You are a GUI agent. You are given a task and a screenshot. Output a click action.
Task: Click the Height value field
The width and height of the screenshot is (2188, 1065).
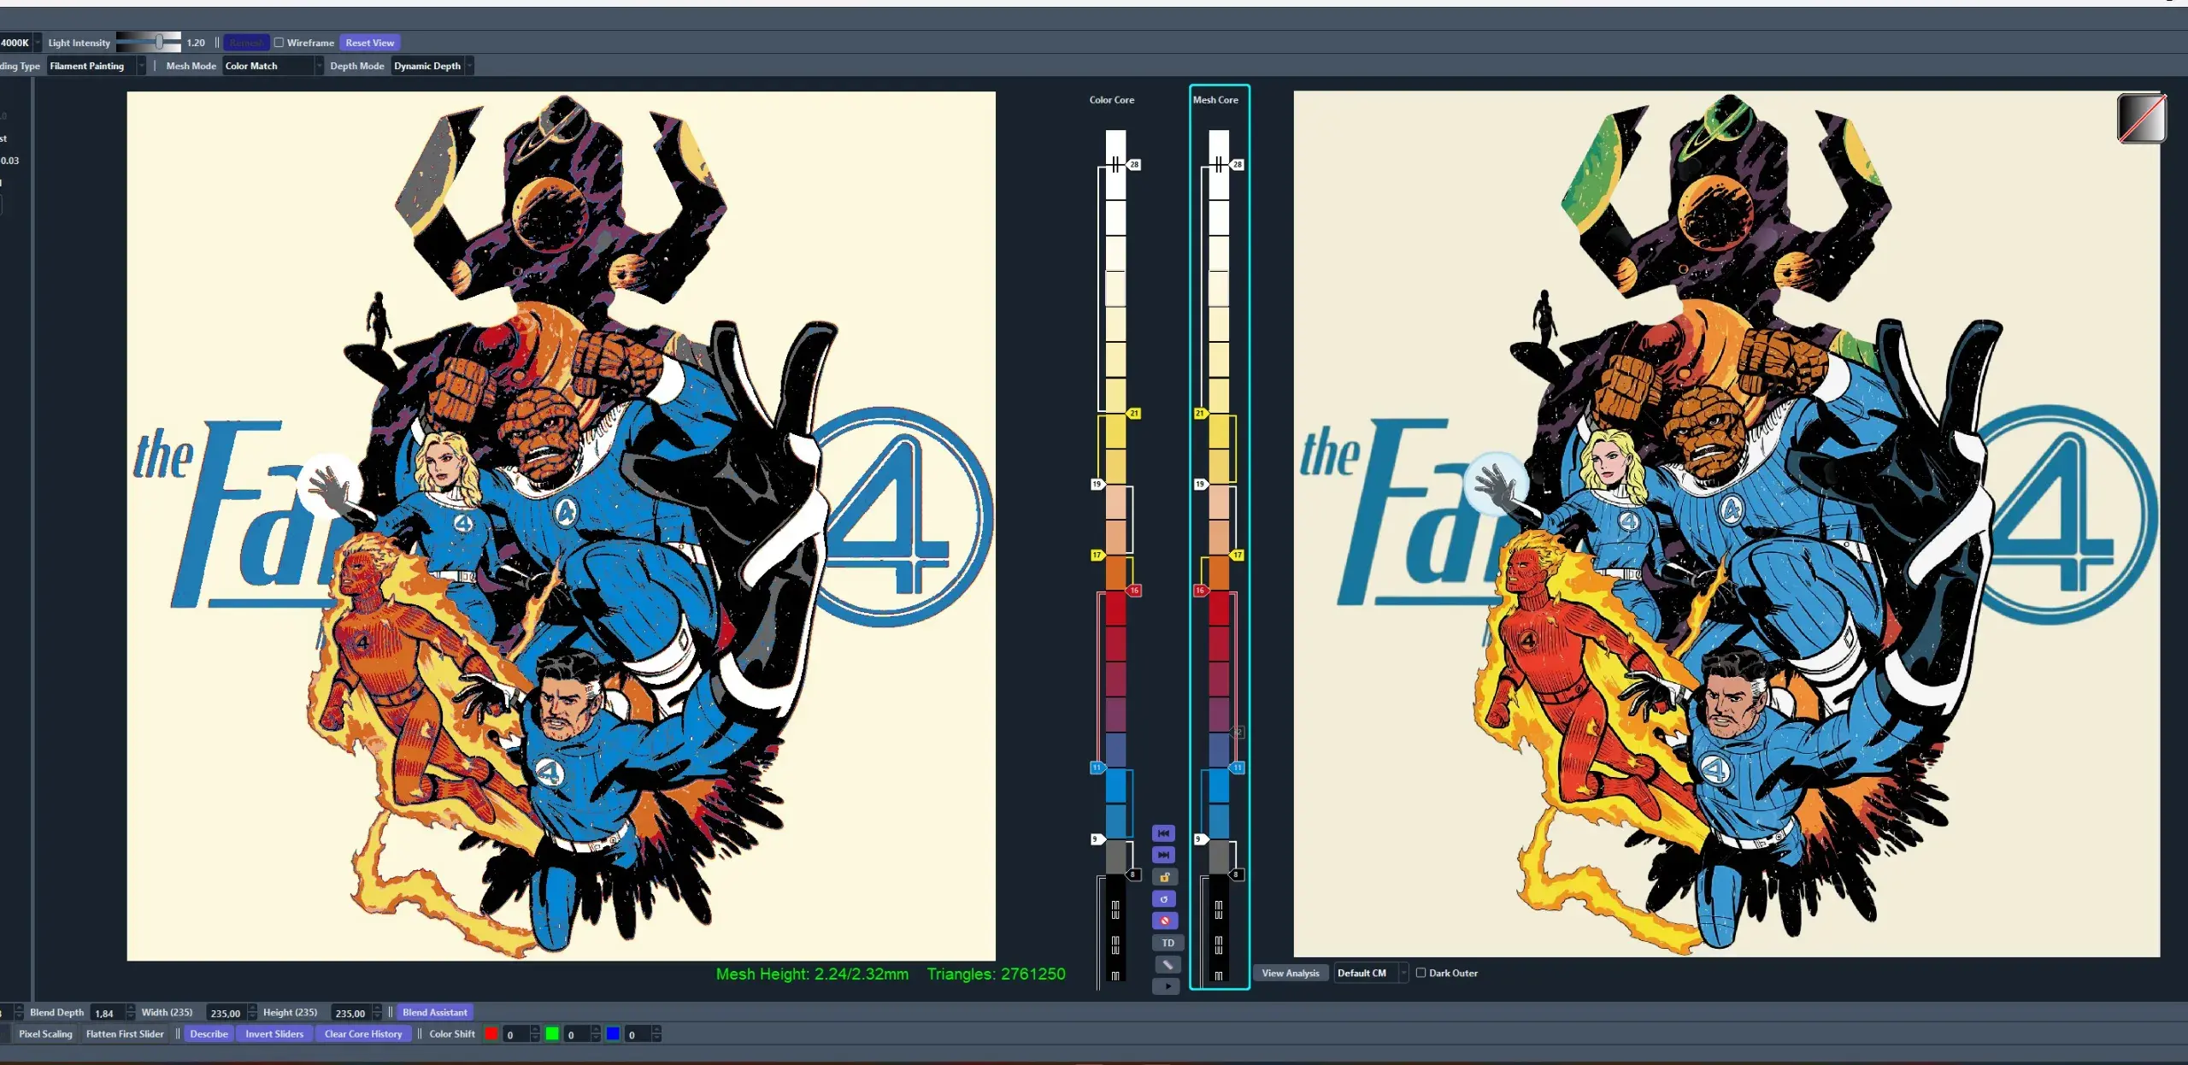[350, 1013]
